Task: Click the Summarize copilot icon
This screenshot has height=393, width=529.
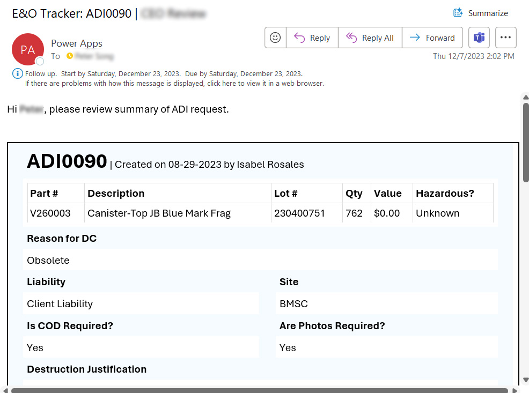Action: coord(458,13)
